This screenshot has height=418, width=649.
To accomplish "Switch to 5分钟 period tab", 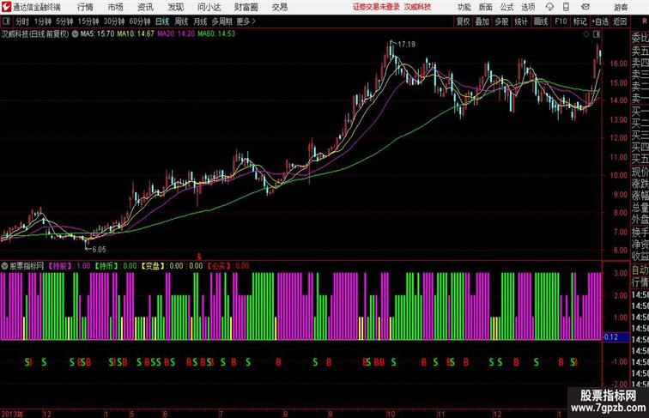I will [64, 21].
